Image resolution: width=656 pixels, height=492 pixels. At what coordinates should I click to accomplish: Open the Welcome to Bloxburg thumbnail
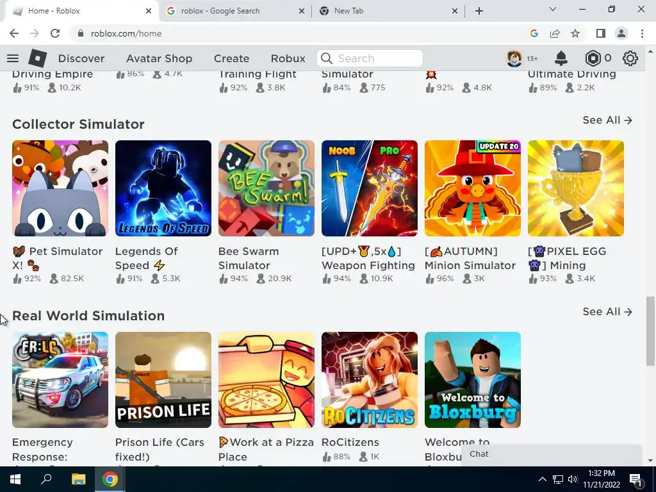coord(473,380)
